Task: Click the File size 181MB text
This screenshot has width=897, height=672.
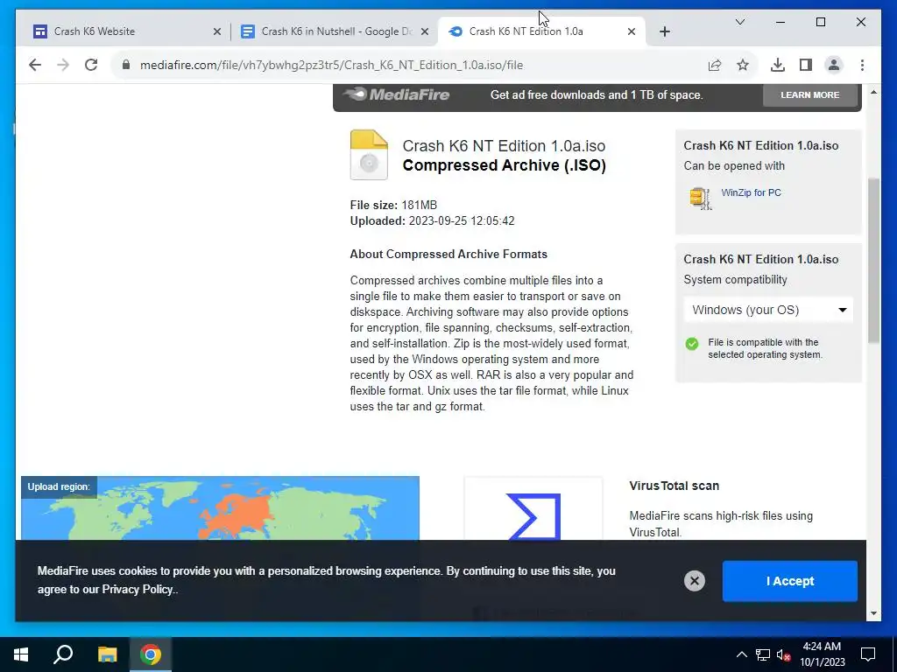Action: pos(393,205)
